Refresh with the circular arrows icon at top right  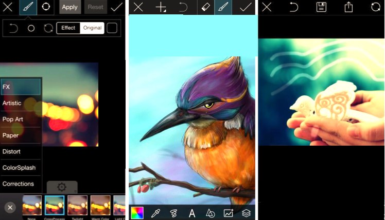point(376,7)
